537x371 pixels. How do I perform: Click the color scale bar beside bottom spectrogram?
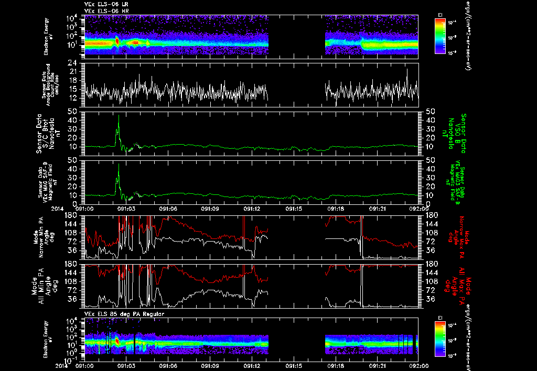click(440, 339)
